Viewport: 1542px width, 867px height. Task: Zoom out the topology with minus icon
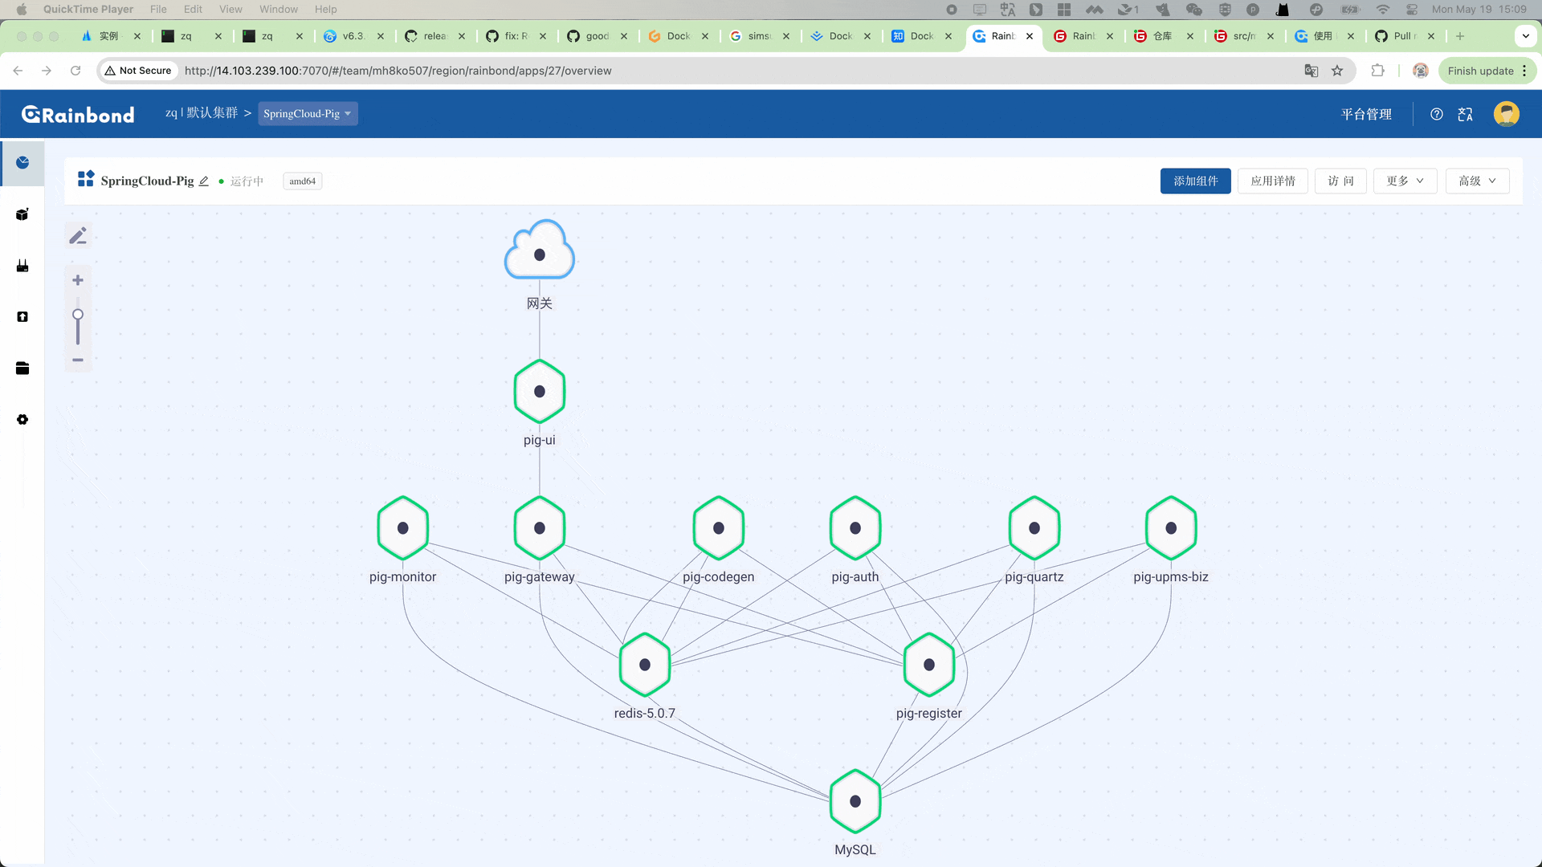78,360
